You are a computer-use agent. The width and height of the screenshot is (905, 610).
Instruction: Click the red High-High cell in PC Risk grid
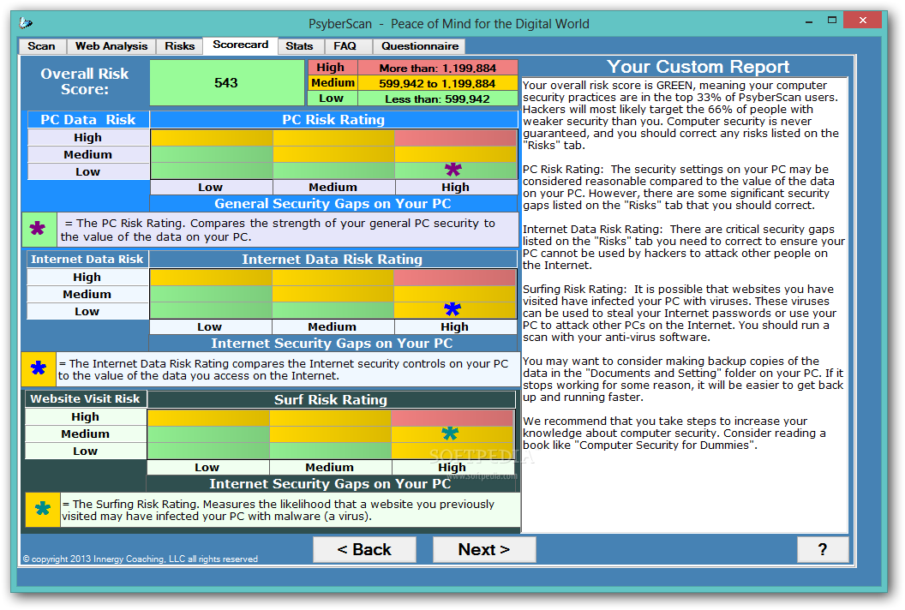click(x=456, y=137)
